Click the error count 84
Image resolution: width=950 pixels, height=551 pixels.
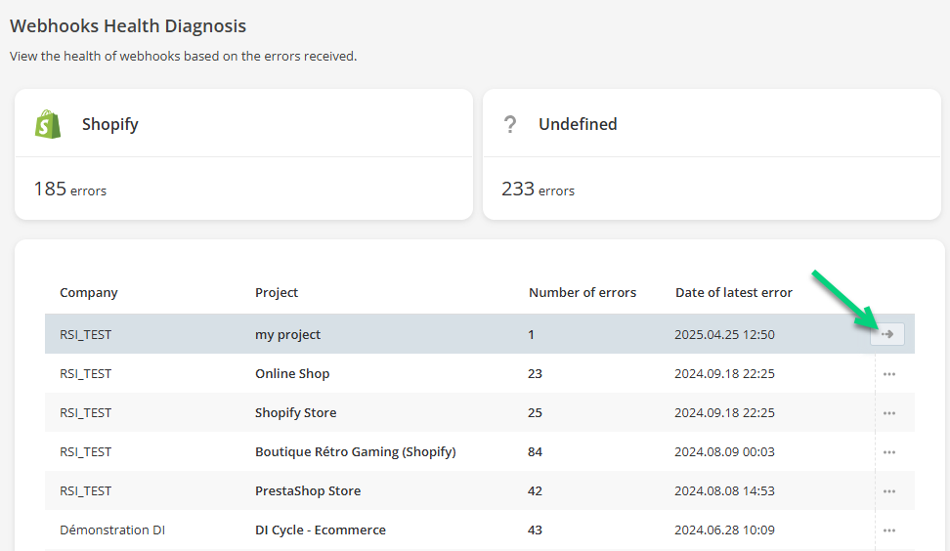(x=535, y=451)
